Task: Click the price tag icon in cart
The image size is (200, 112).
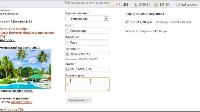Action: (127, 22)
